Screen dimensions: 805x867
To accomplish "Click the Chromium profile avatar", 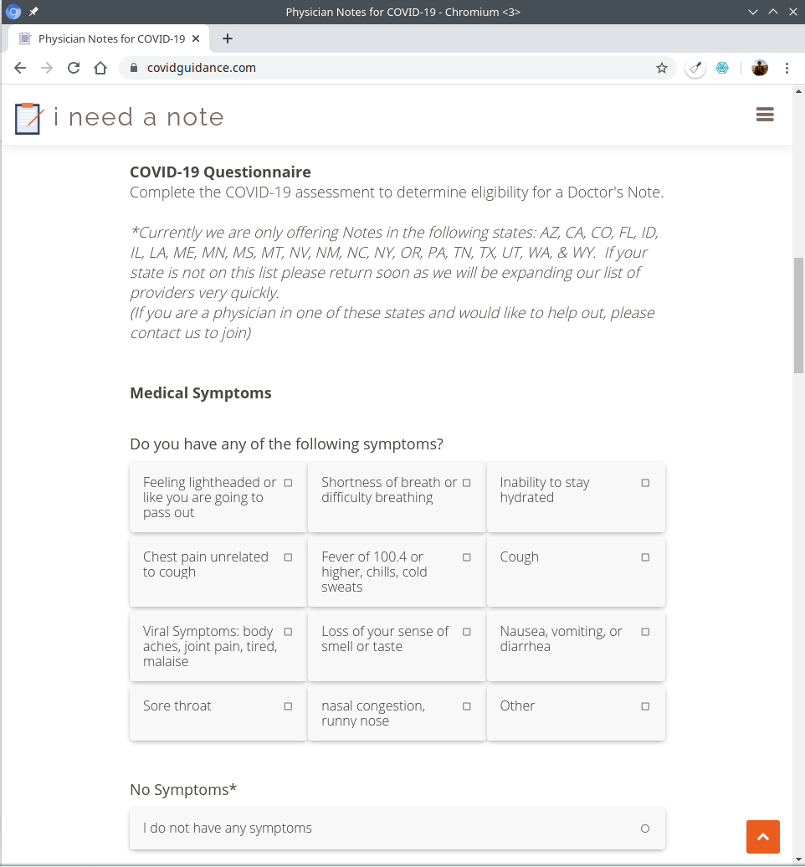I will click(x=760, y=68).
